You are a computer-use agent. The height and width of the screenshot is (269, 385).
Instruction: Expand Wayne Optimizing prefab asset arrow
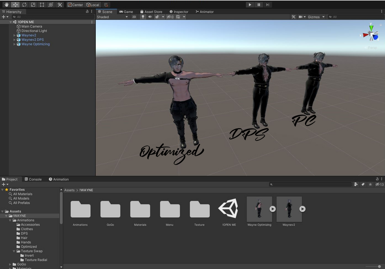point(272,209)
